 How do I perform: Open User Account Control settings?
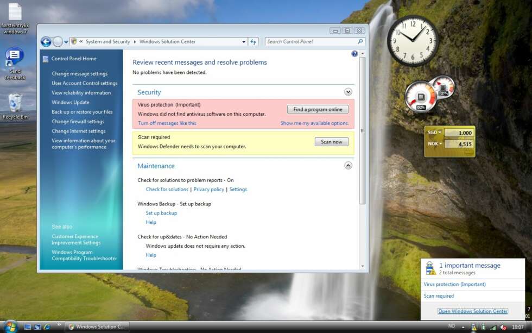click(85, 83)
